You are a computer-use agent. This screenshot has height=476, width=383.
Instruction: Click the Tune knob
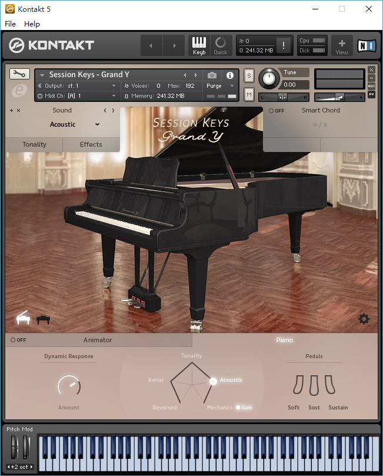[268, 78]
